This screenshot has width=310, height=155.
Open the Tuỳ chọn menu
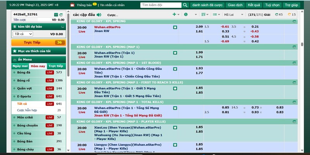point(272,5)
